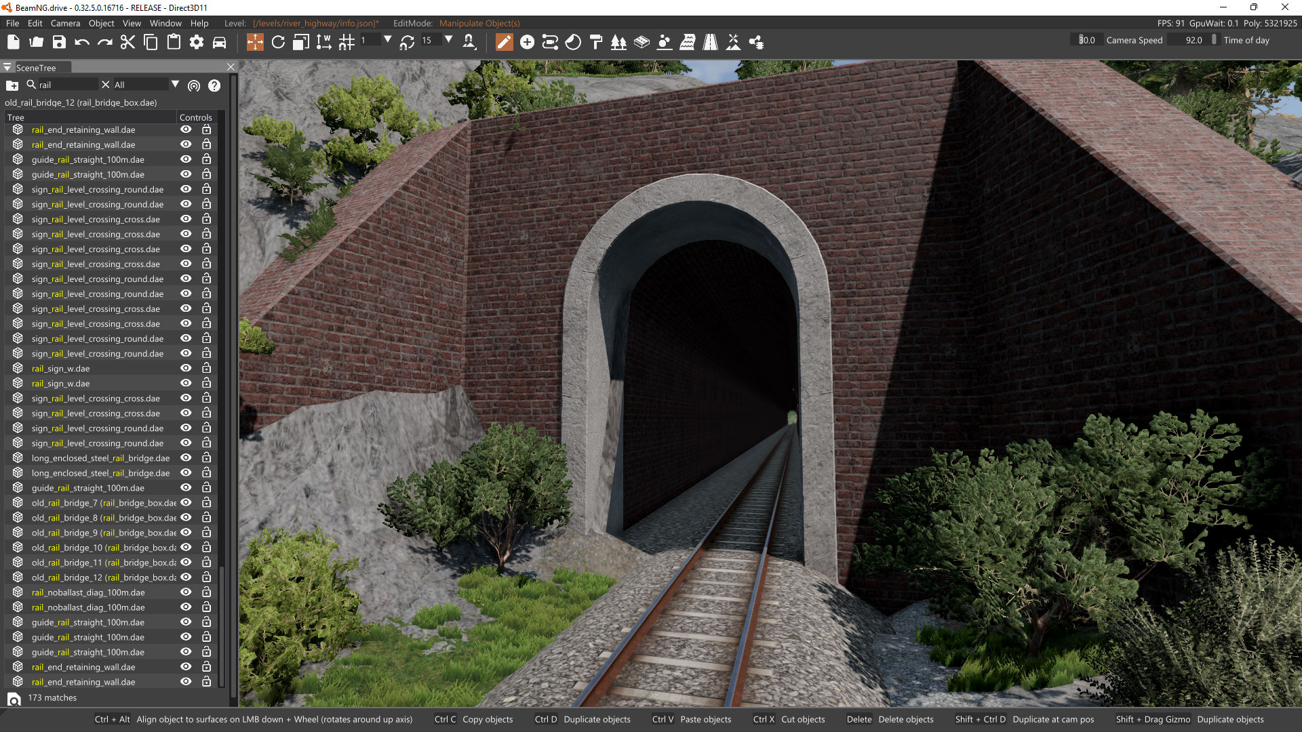Select the Move object tool
The width and height of the screenshot is (1302, 732).
point(255,42)
